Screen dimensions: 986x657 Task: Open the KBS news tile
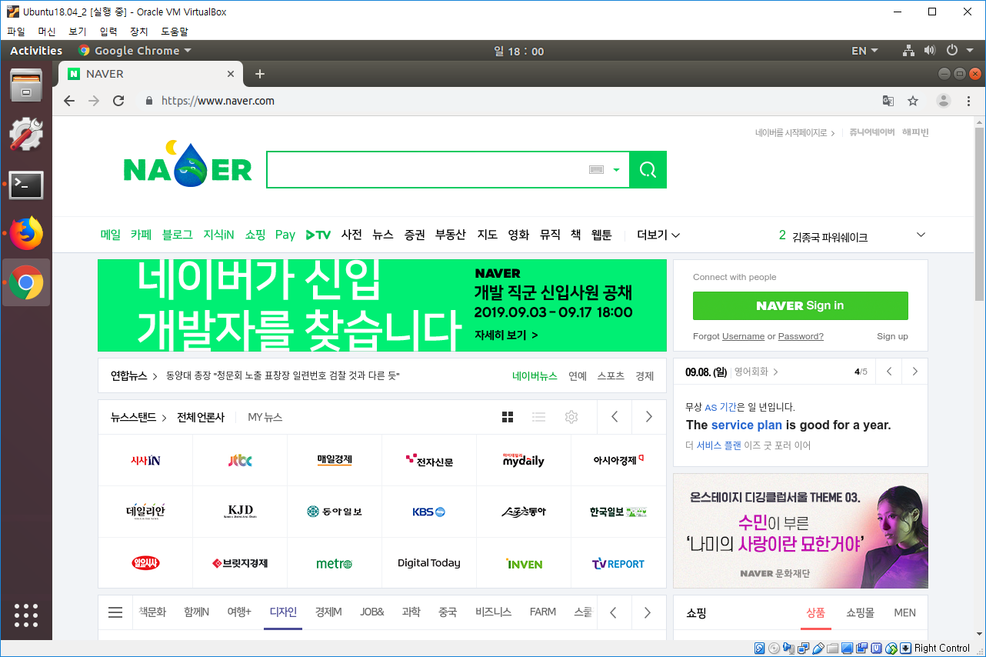tap(429, 512)
